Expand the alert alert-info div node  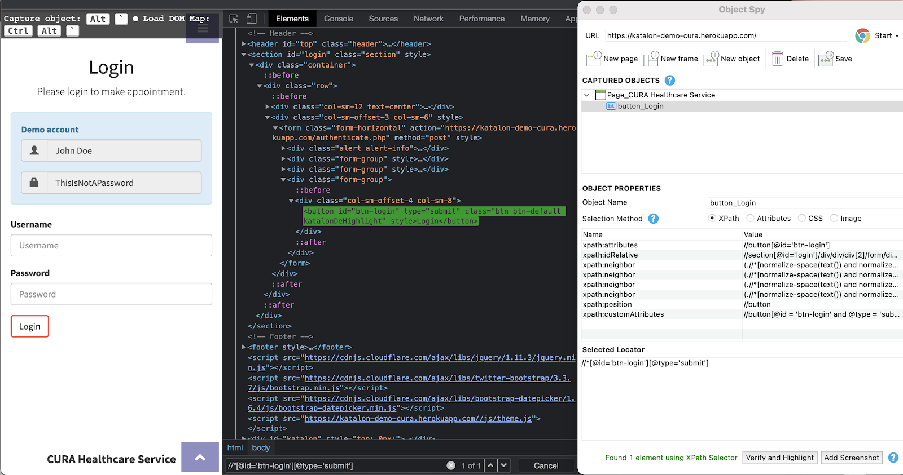pos(283,148)
